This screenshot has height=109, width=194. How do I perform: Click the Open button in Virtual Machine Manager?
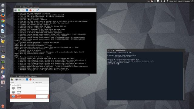(18, 79)
